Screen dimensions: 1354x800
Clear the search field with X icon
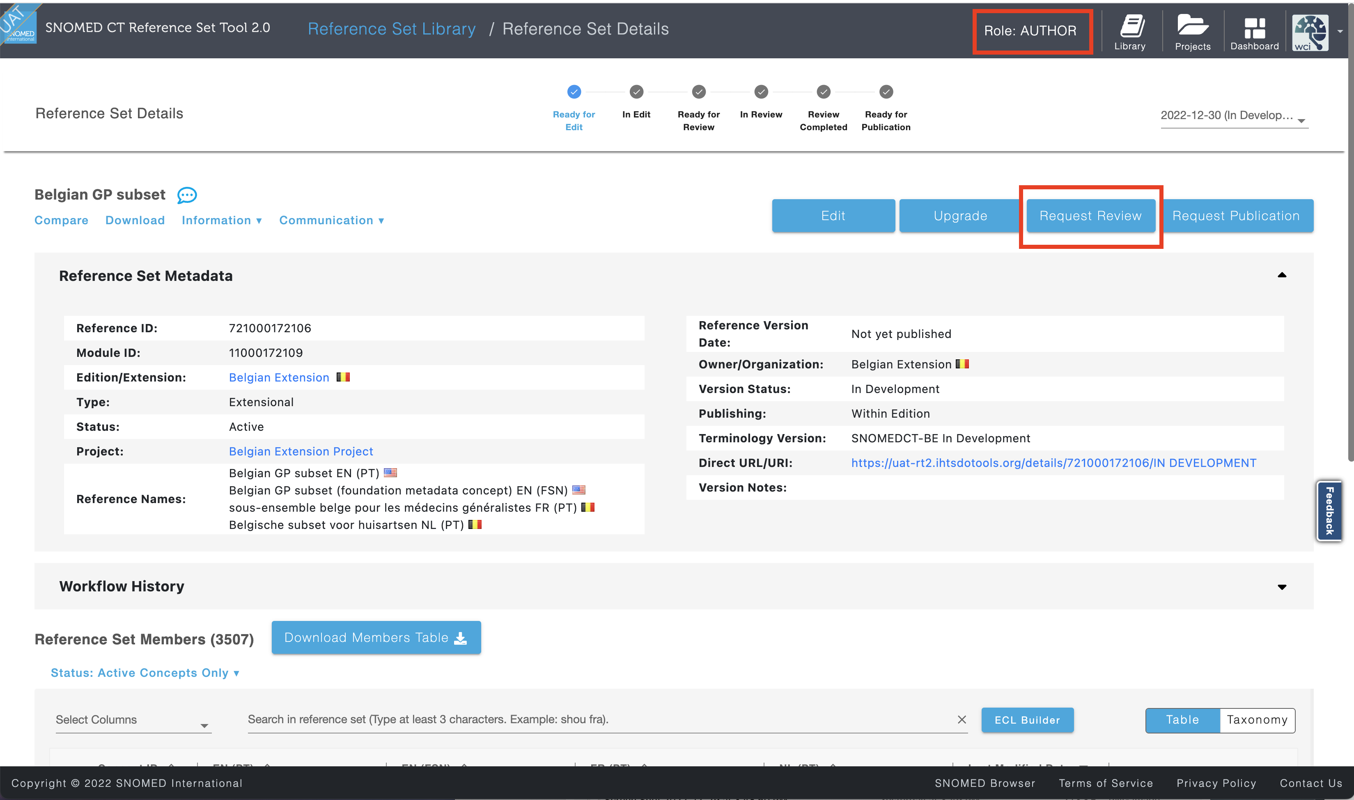click(x=961, y=720)
